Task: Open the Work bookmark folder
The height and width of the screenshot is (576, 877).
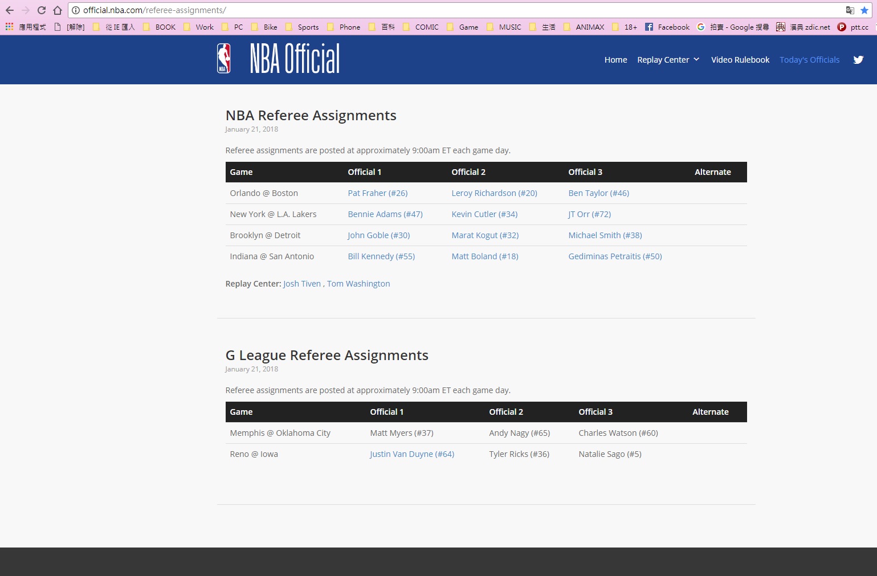Action: point(198,27)
